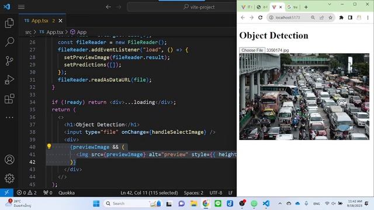Open the Extensions view
Image resolution: width=374 pixels, height=210 pixels.
pyautogui.click(x=9, y=99)
